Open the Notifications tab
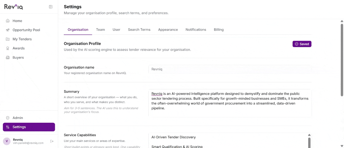The width and height of the screenshot is (344, 148). tap(196, 30)
